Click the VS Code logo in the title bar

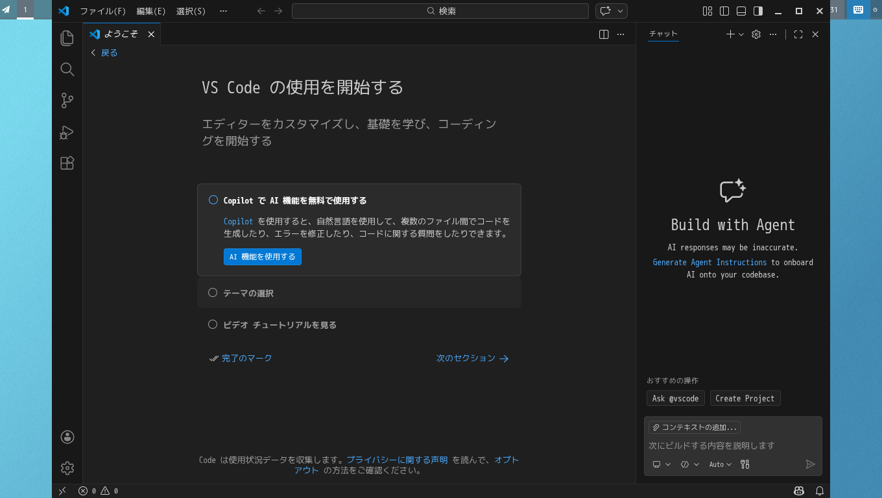coord(64,11)
